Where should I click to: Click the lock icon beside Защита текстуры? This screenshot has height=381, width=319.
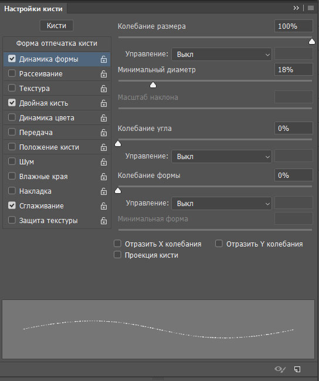pos(104,221)
